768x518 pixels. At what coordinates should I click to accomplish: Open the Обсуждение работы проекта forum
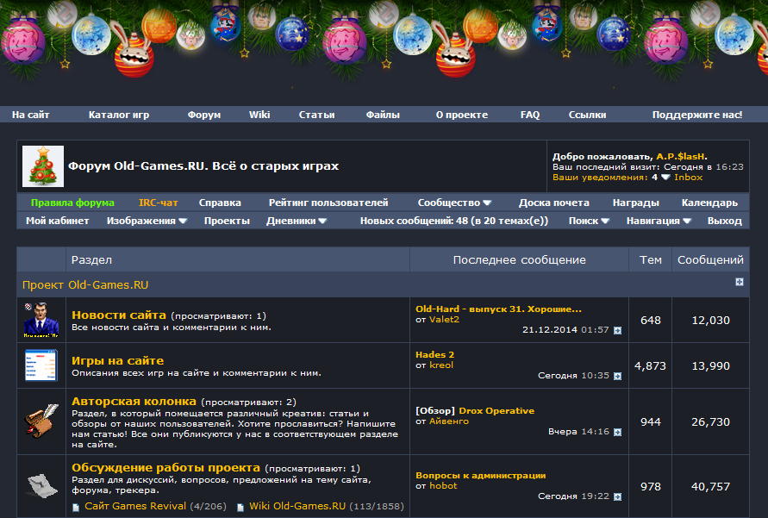pyautogui.click(x=165, y=467)
